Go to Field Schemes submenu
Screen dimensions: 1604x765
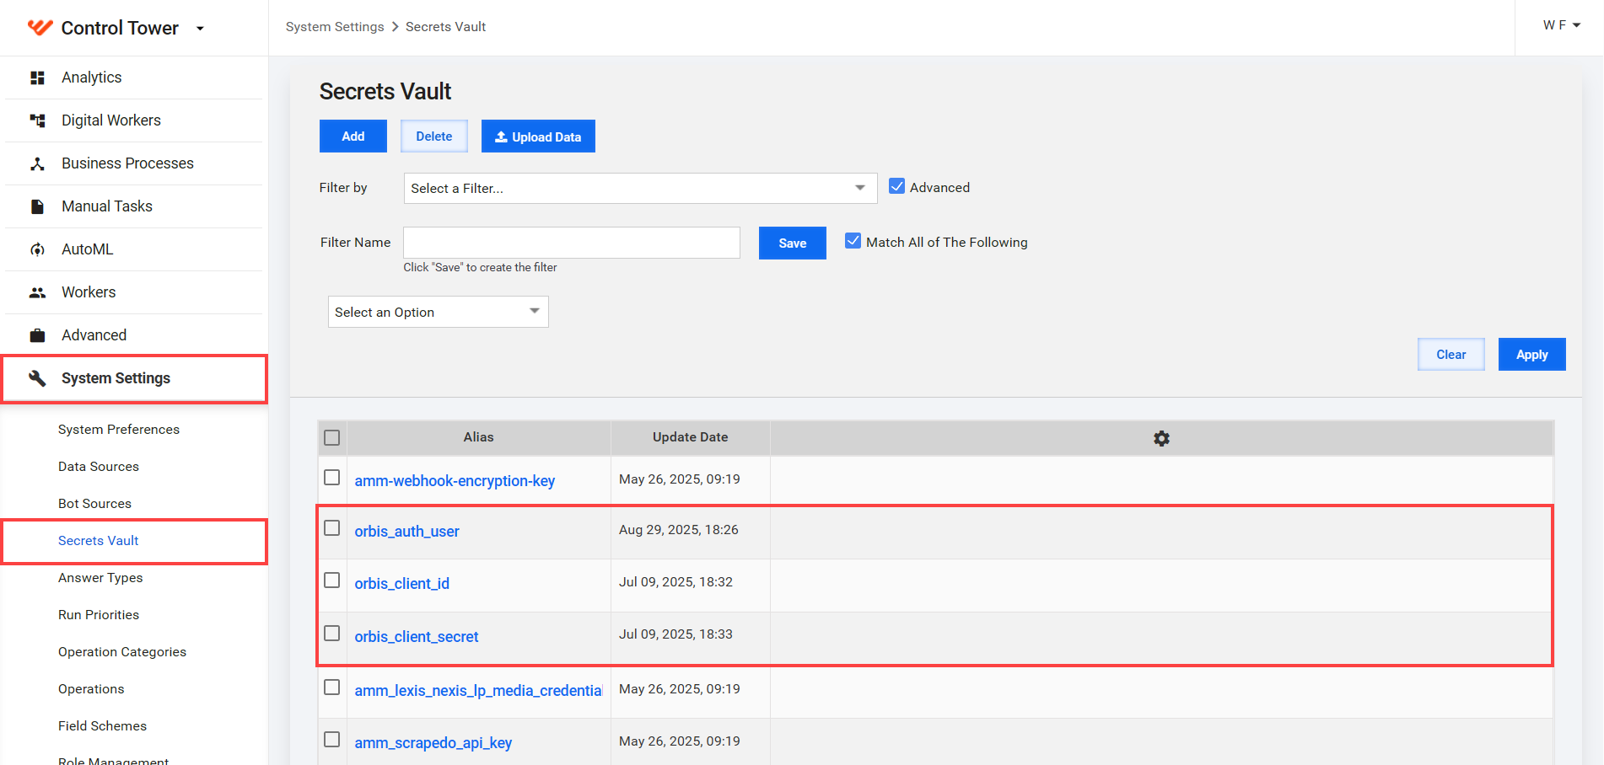(102, 726)
